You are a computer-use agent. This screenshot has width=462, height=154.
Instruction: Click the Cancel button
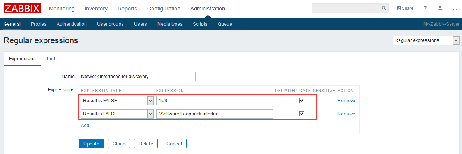pos(174,143)
